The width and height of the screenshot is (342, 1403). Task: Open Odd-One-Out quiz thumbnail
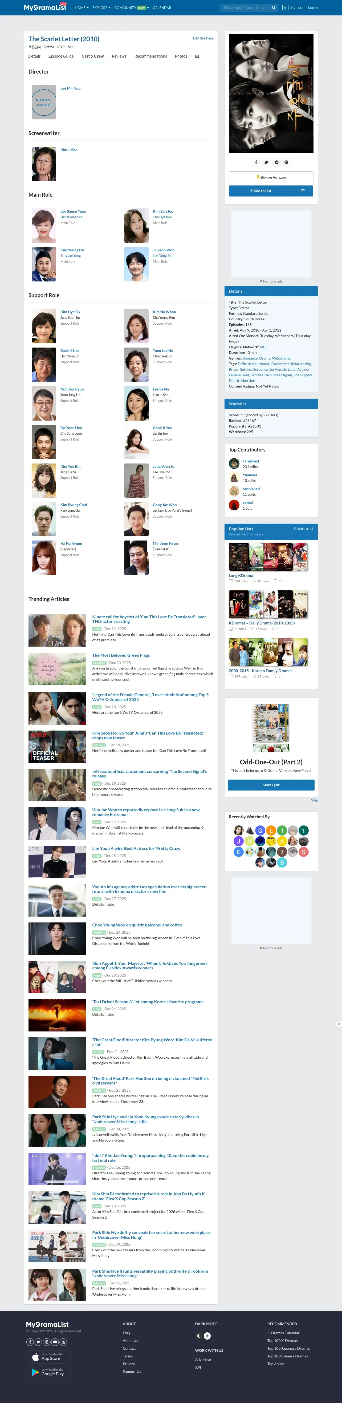[271, 728]
